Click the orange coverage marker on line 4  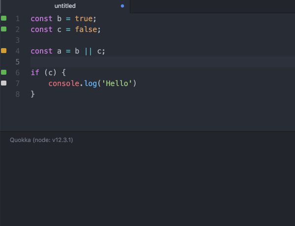click(x=4, y=51)
